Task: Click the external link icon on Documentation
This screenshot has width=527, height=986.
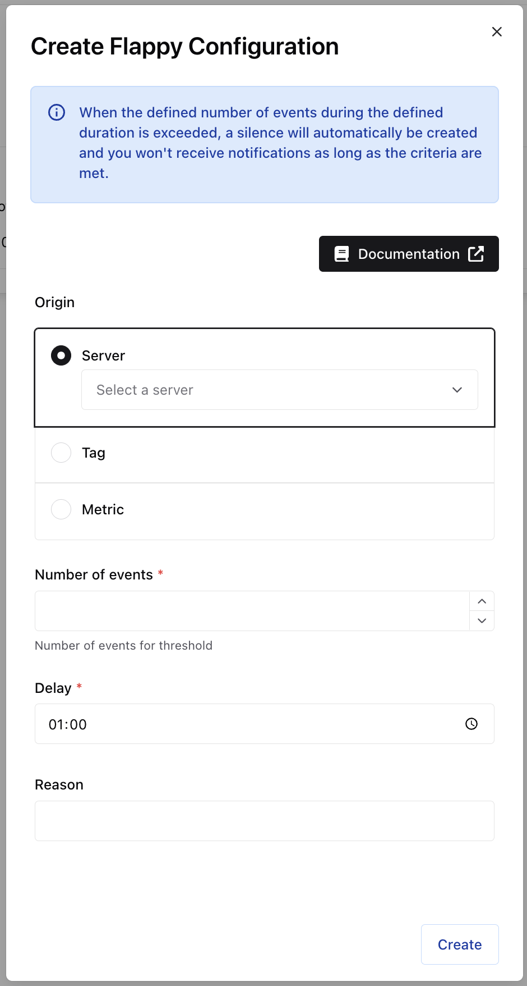Action: pyautogui.click(x=476, y=254)
